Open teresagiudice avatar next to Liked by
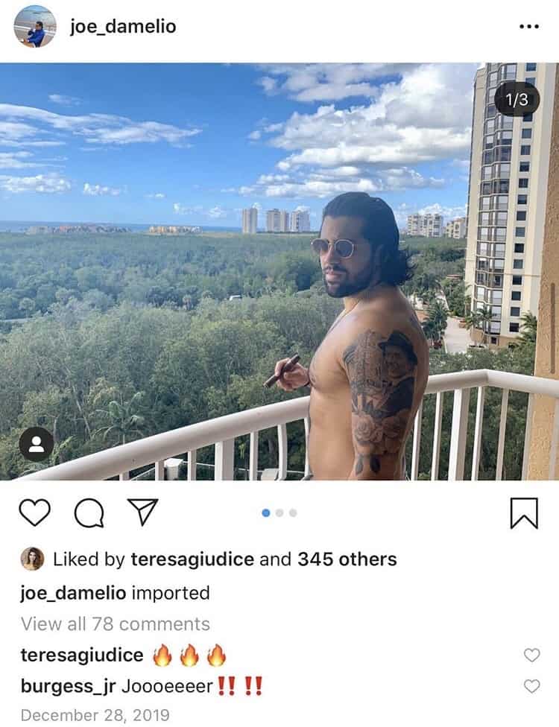 (x=33, y=559)
